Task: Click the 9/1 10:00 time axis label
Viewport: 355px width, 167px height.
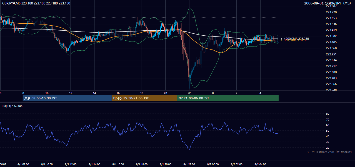Action: [x=47, y=164]
